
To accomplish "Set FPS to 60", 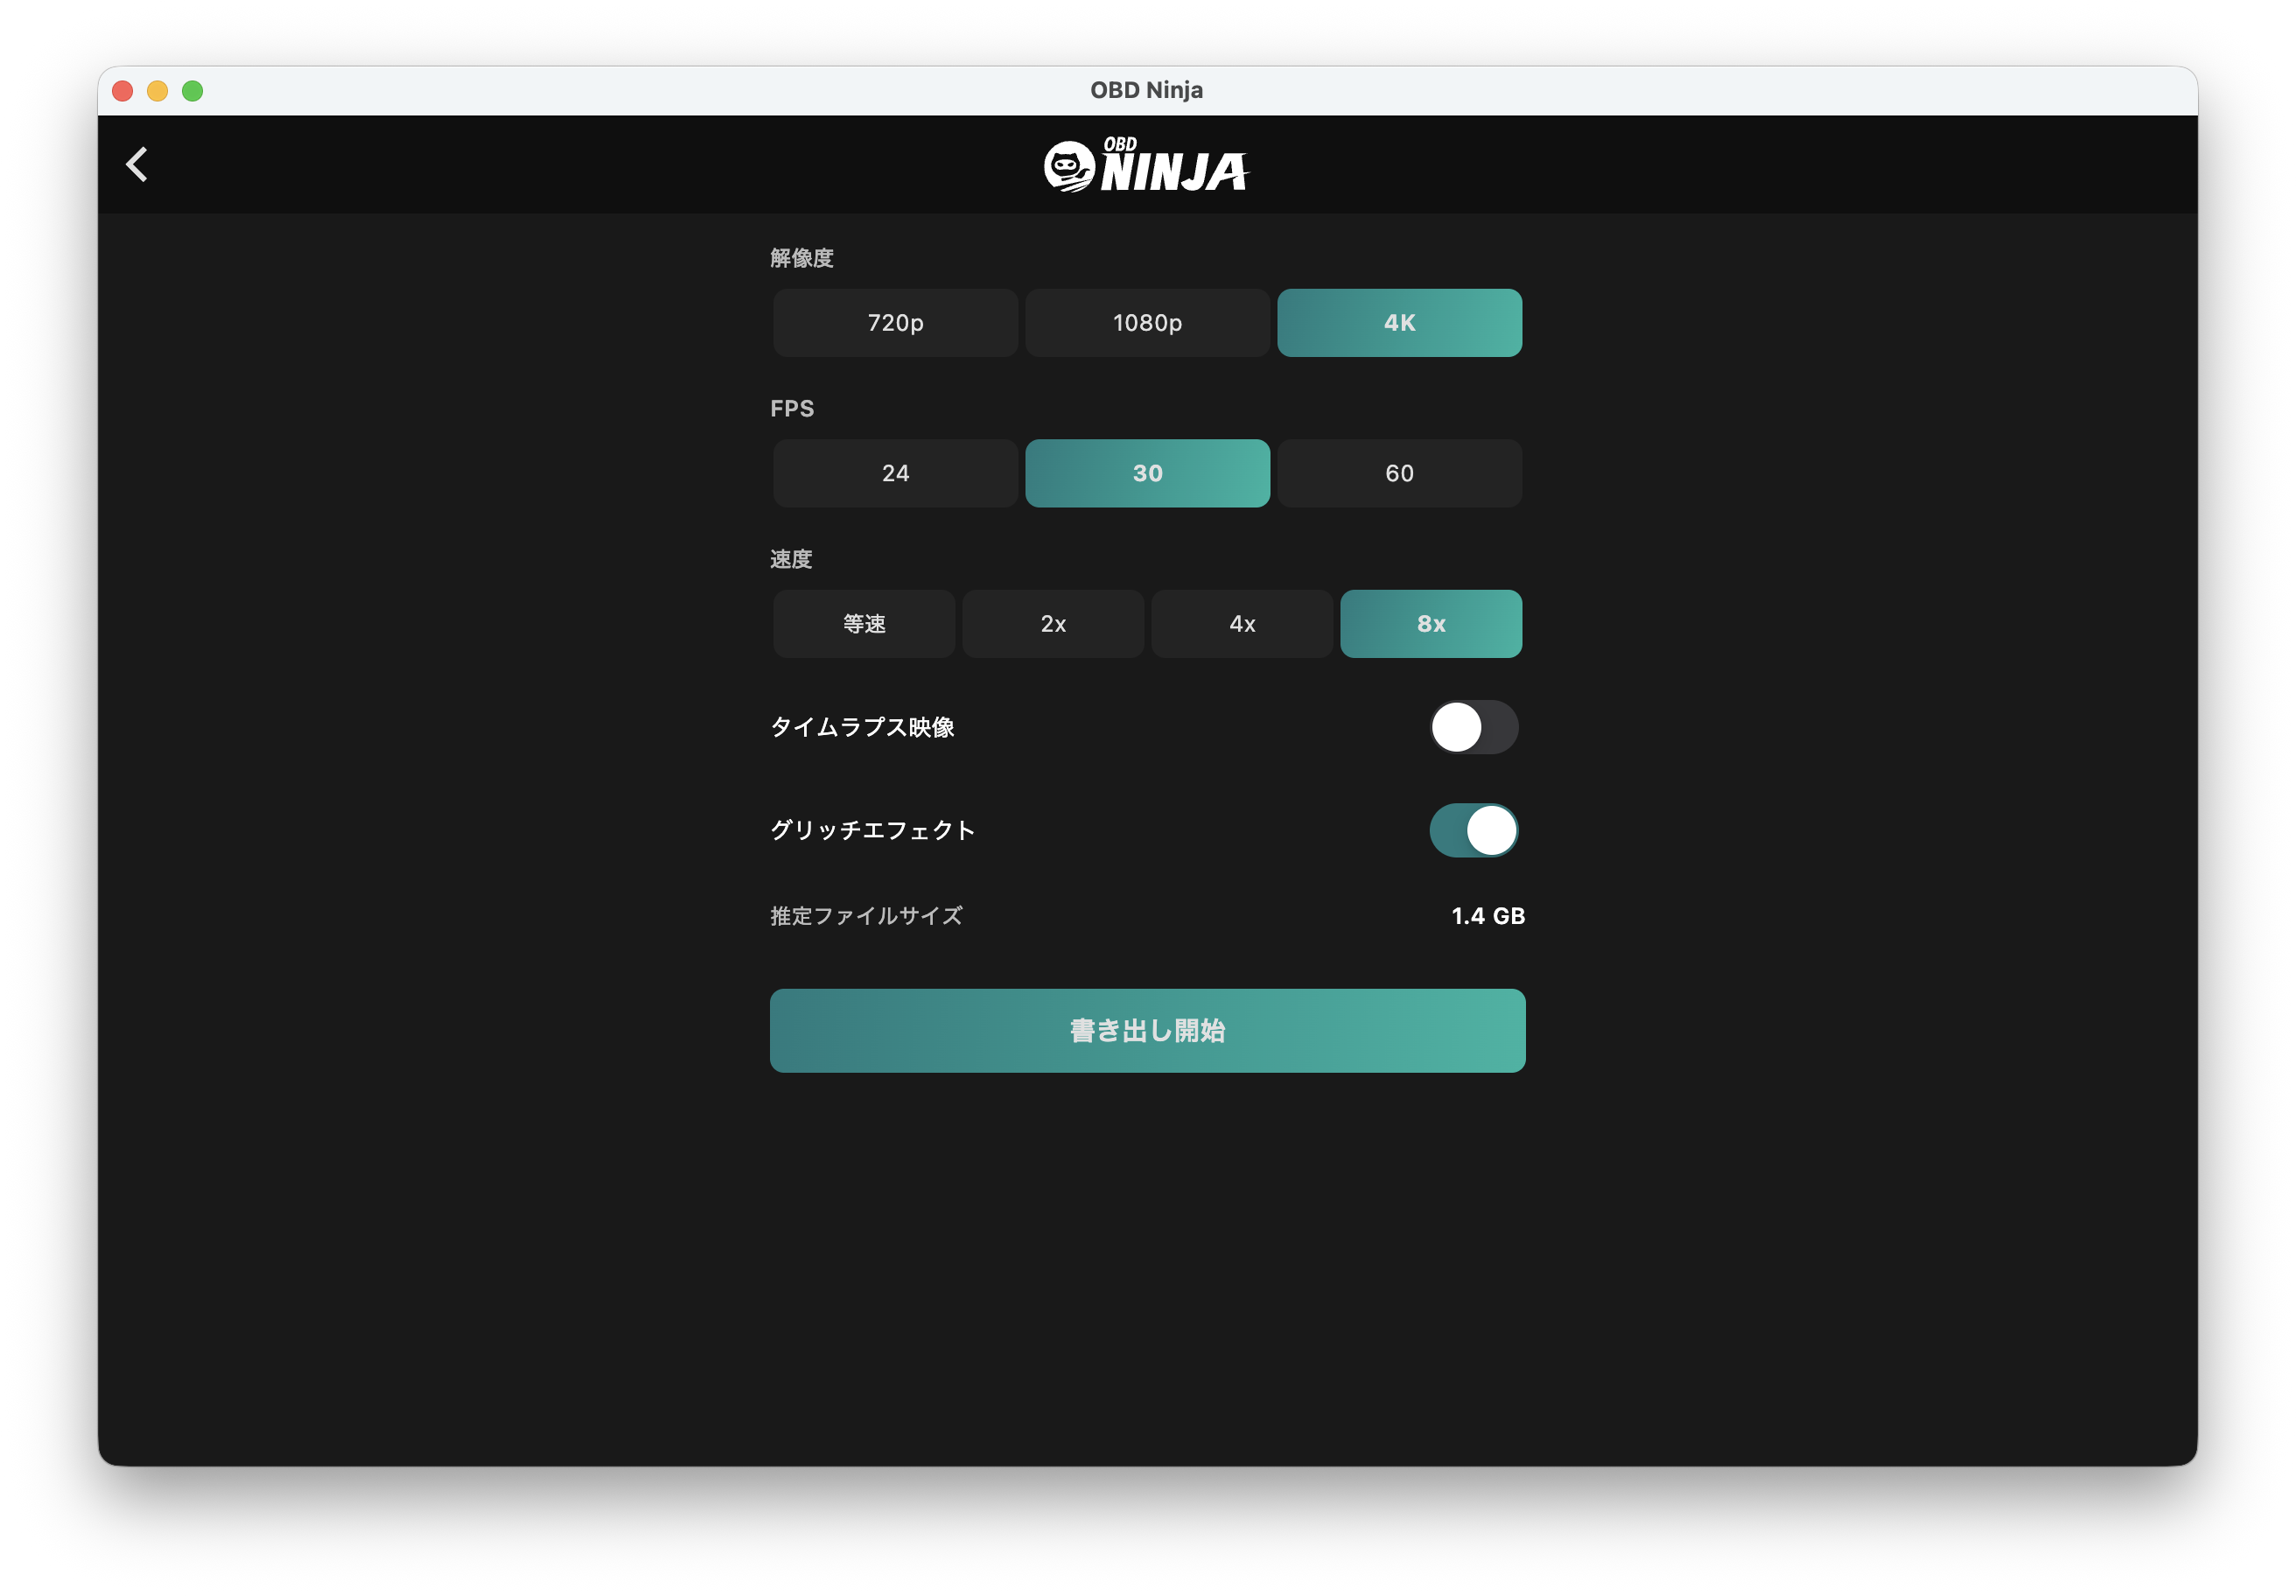I will [x=1399, y=473].
